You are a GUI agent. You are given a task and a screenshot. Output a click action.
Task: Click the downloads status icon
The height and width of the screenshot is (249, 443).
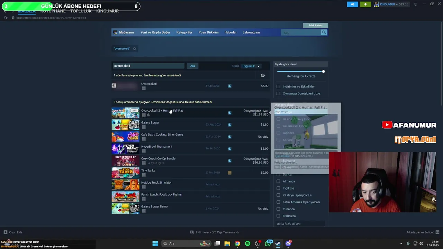[192, 232]
